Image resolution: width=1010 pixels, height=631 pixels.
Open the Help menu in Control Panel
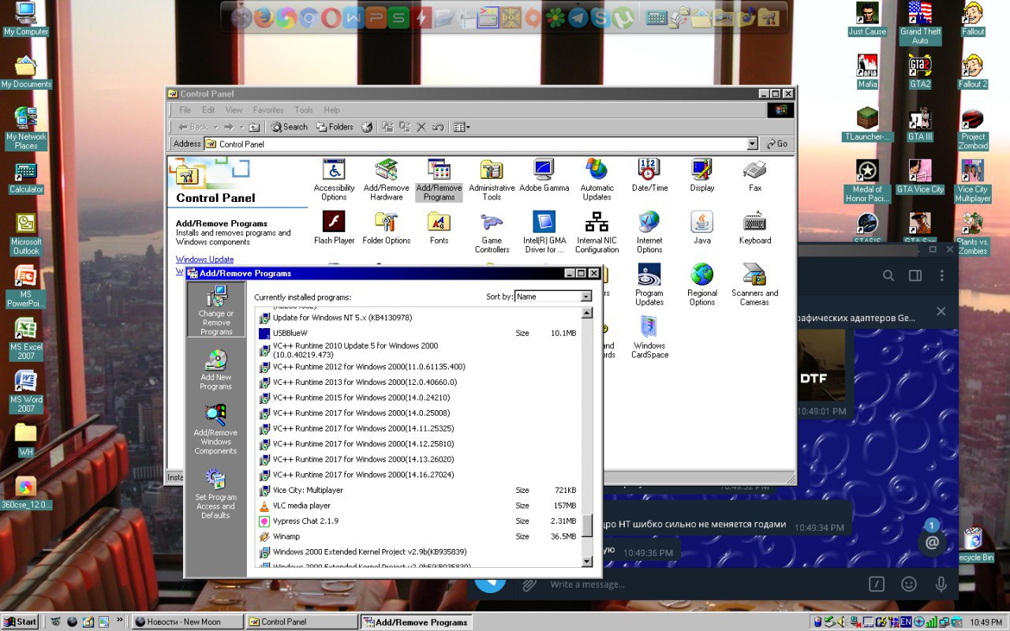click(x=332, y=110)
